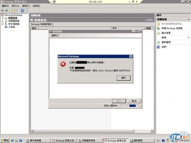
Task: Click the 匯出清單 export list icon
Action: 158,33
